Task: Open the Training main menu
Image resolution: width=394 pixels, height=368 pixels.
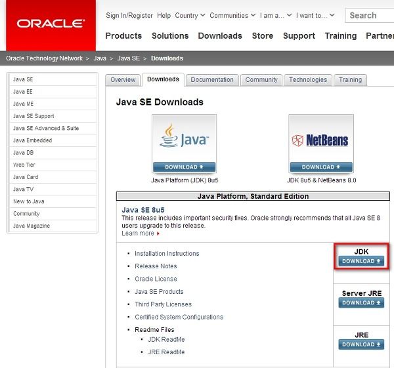Action: tap(341, 35)
